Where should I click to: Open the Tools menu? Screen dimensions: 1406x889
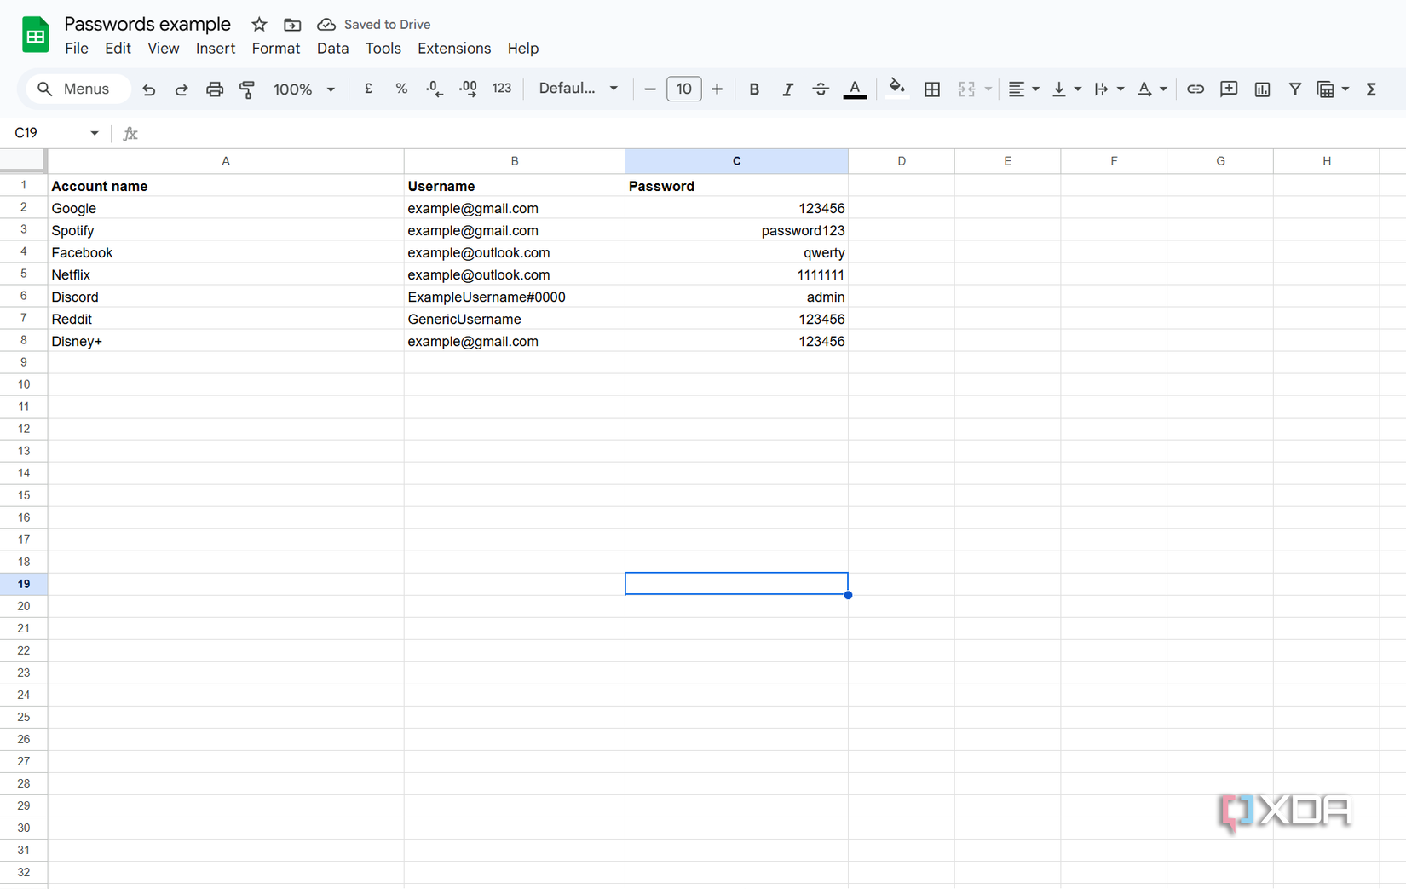click(383, 49)
